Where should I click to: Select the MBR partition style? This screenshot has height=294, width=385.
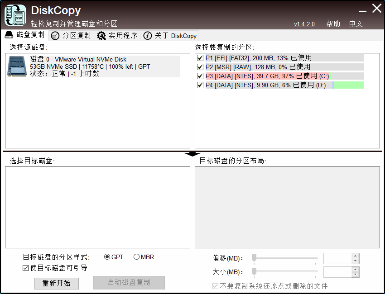pyautogui.click(x=137, y=257)
